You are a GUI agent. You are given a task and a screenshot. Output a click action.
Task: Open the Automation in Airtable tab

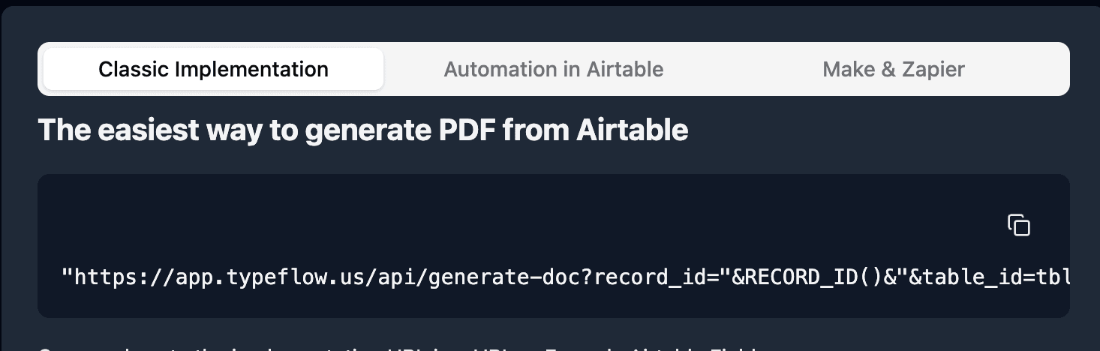[553, 70]
